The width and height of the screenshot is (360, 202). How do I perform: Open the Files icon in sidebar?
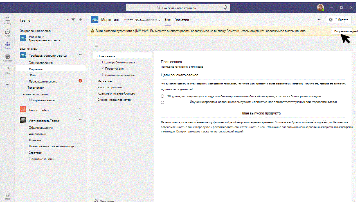pyautogui.click(x=8, y=70)
